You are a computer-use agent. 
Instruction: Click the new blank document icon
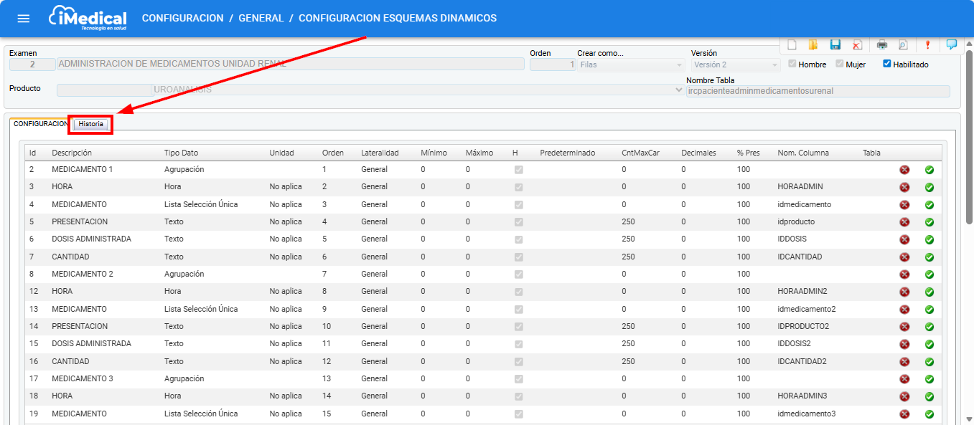click(792, 44)
